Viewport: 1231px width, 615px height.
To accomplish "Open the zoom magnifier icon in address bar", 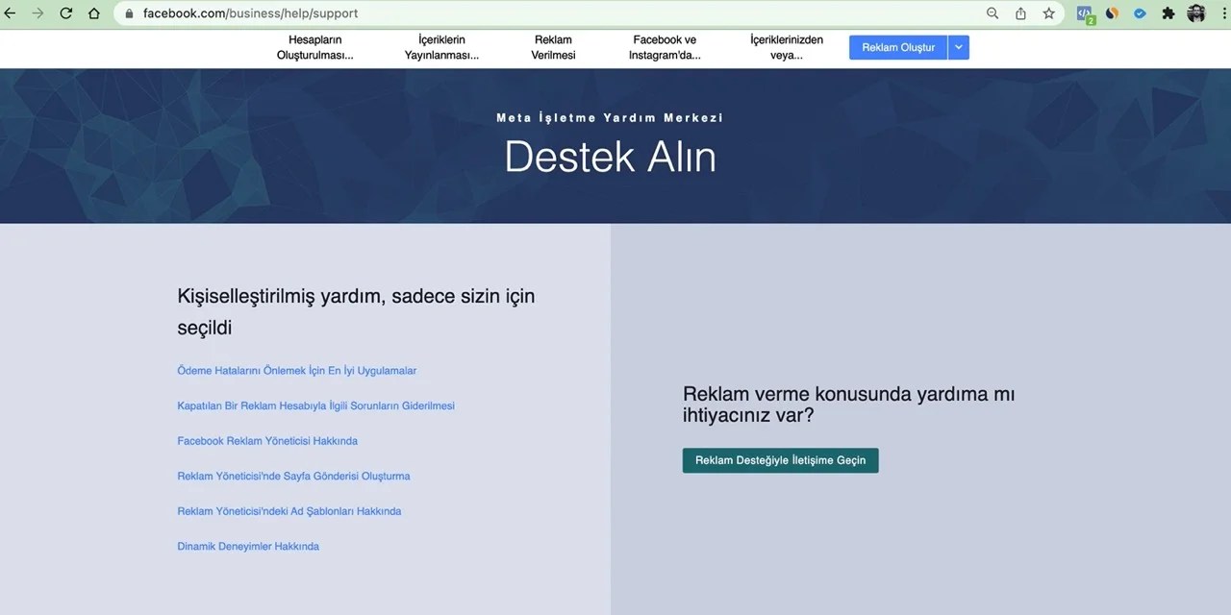I will point(992,13).
